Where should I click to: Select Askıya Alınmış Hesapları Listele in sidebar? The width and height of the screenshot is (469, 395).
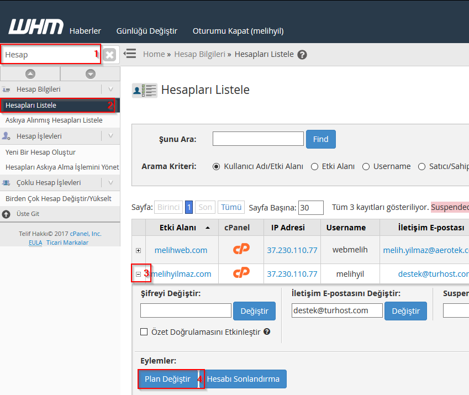[54, 120]
